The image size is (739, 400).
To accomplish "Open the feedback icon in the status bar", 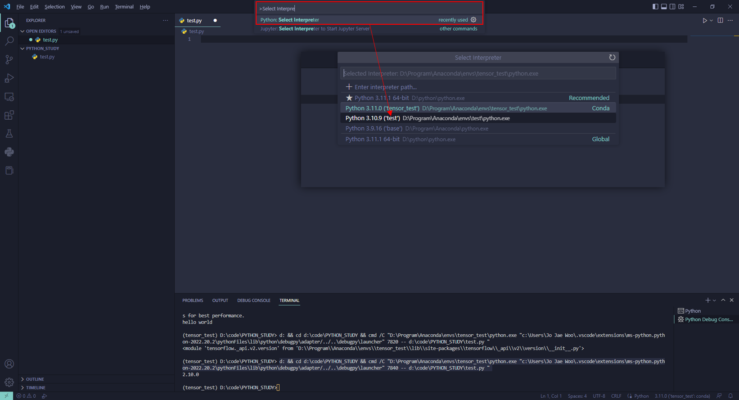I will (719, 396).
